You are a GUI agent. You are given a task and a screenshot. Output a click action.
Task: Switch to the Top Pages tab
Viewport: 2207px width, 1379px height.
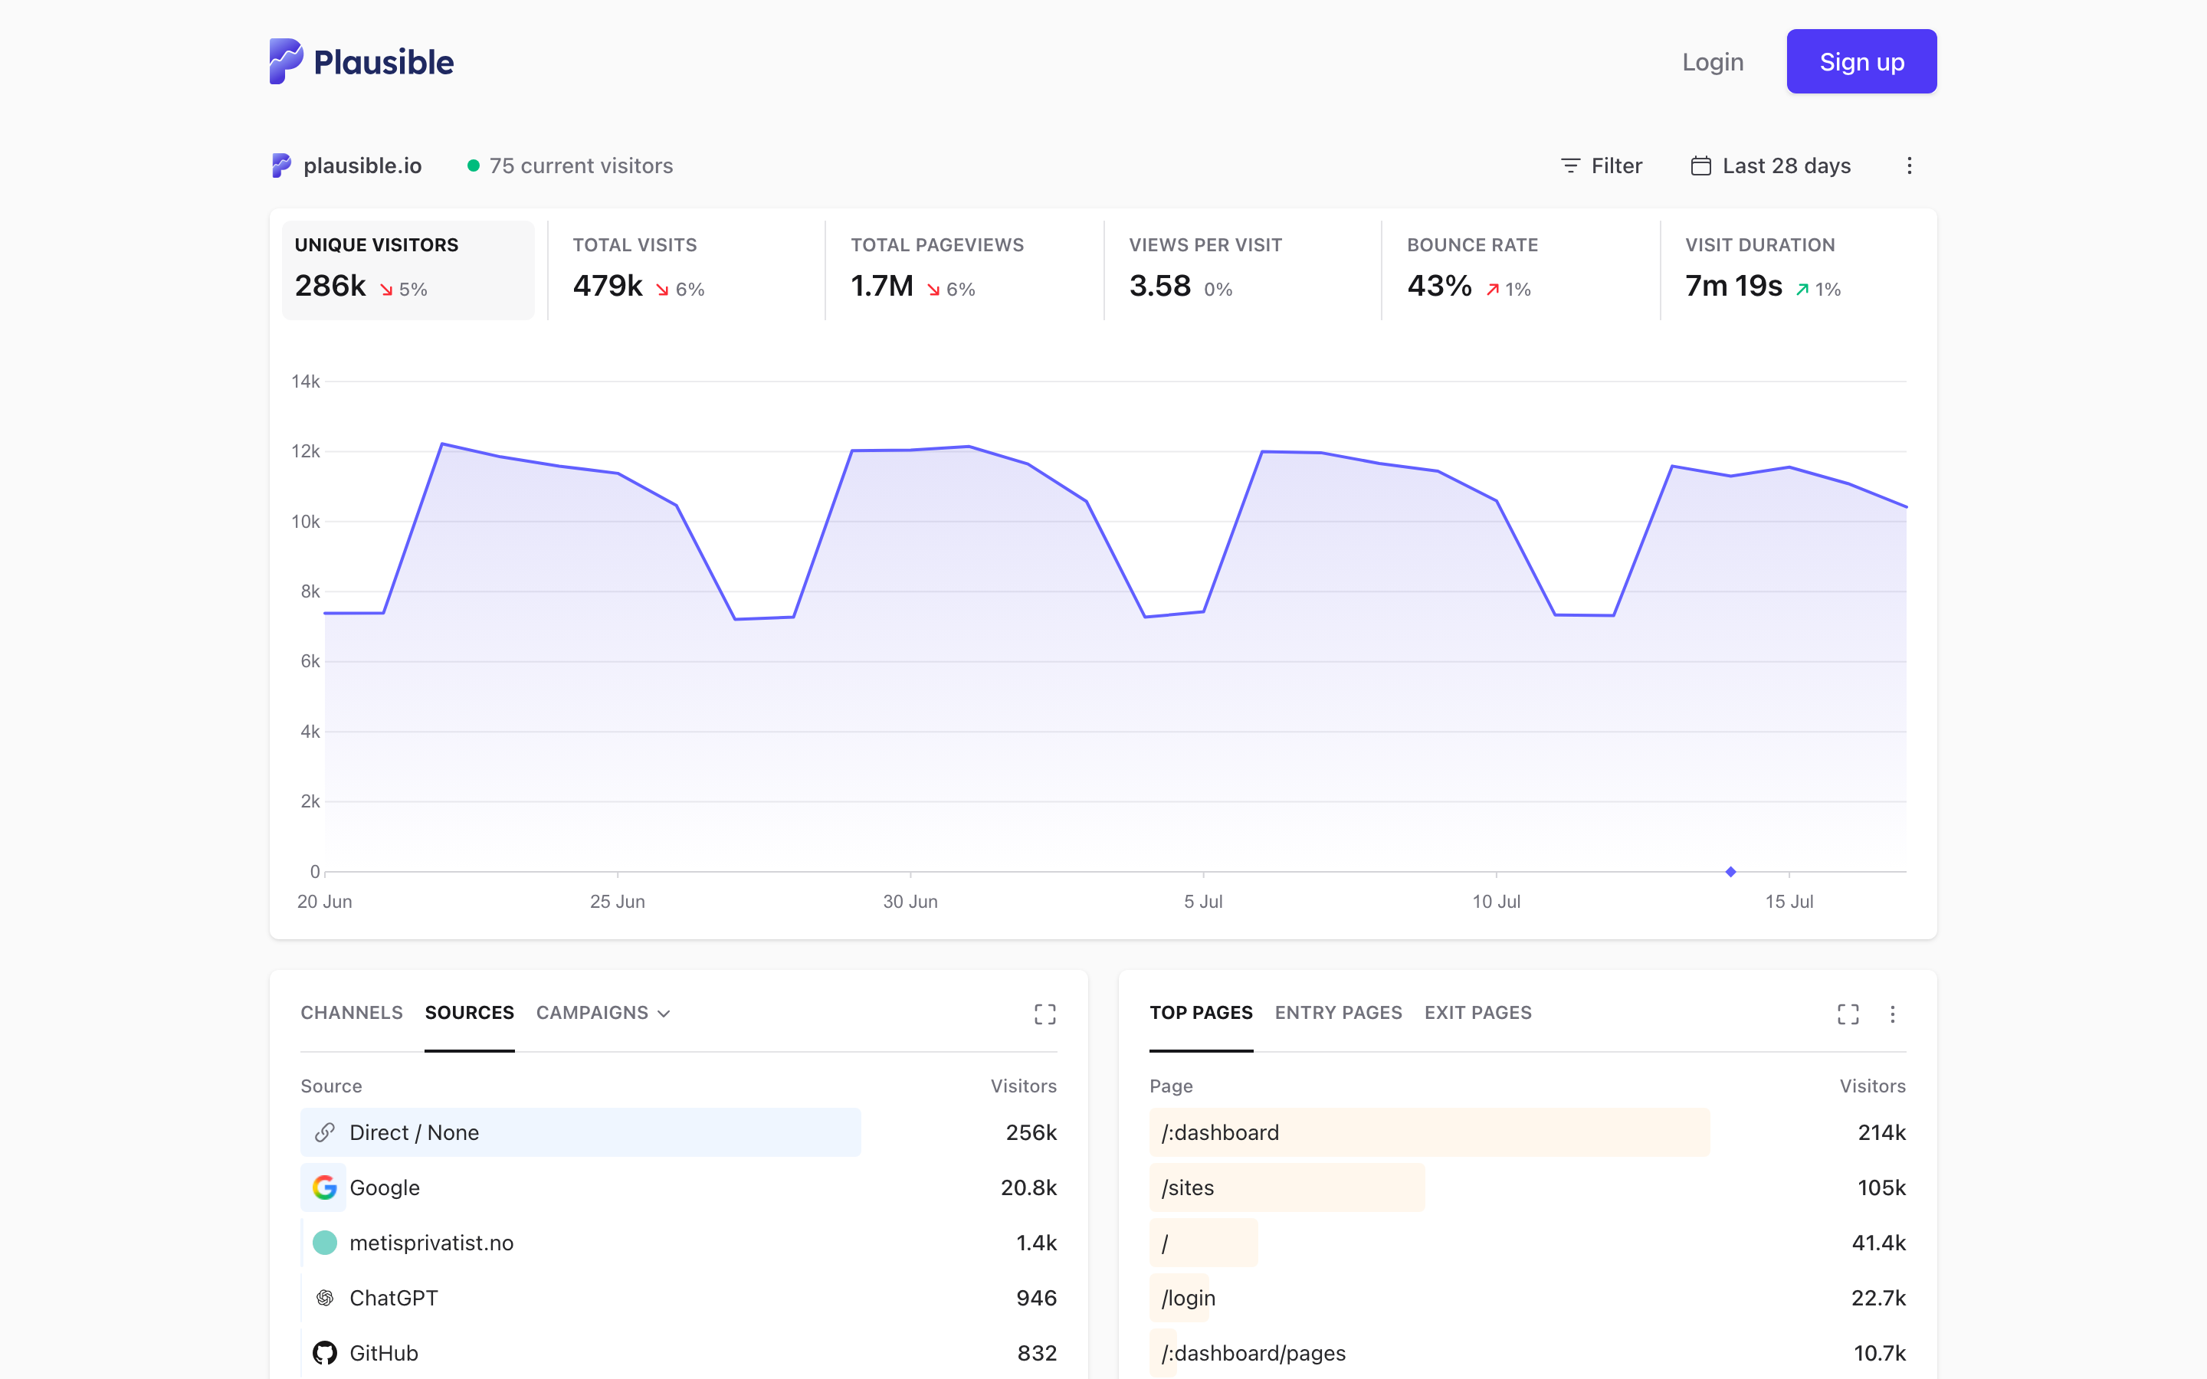pos(1200,1012)
